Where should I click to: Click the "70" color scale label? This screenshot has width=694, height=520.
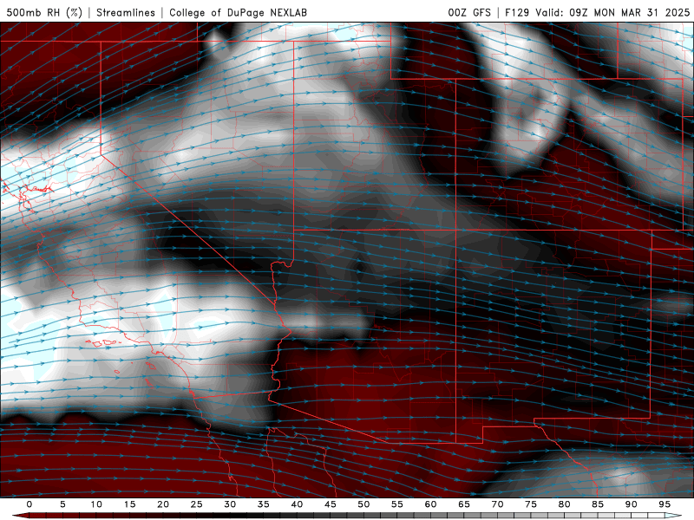(x=497, y=504)
